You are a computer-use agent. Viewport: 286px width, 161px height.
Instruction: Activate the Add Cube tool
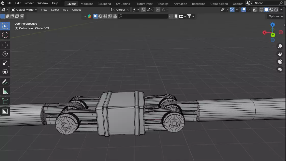coord(5,101)
